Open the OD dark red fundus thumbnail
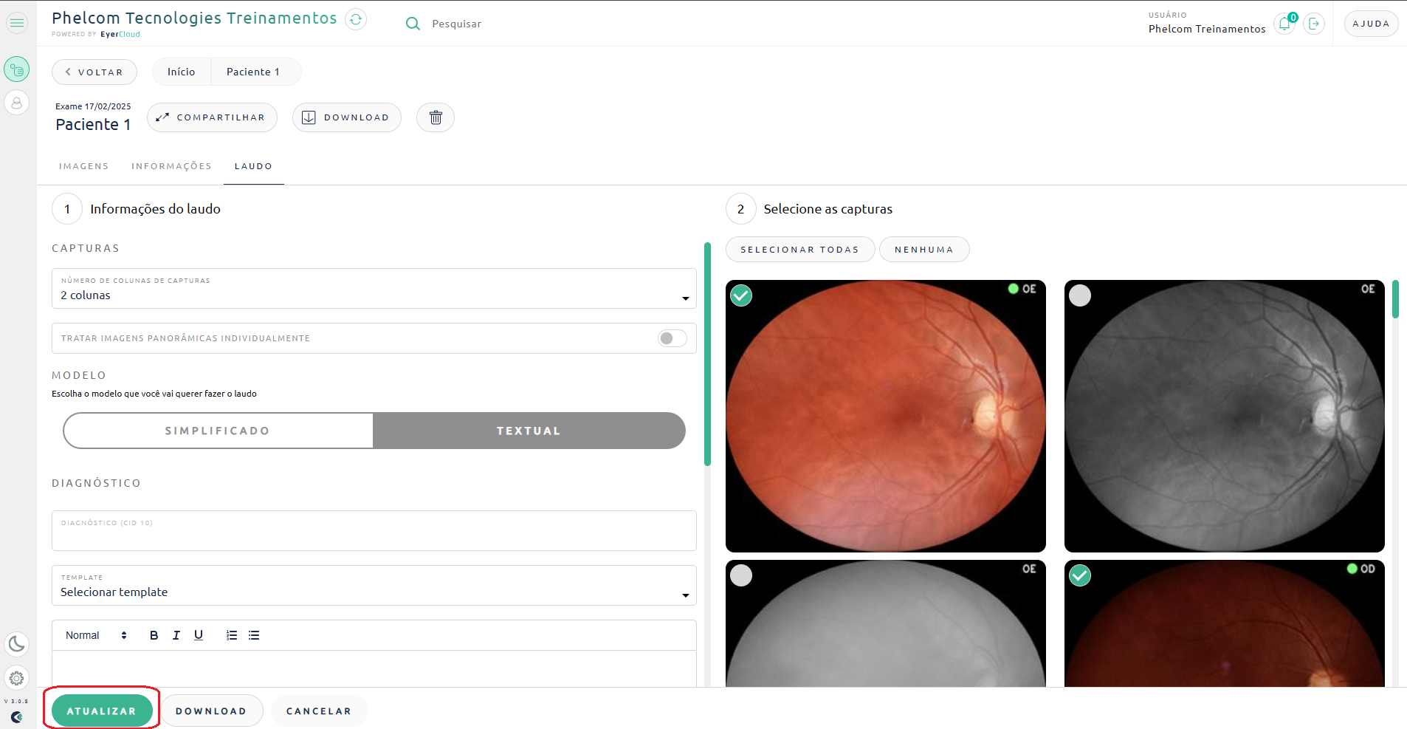This screenshot has width=1407, height=729. click(x=1225, y=623)
